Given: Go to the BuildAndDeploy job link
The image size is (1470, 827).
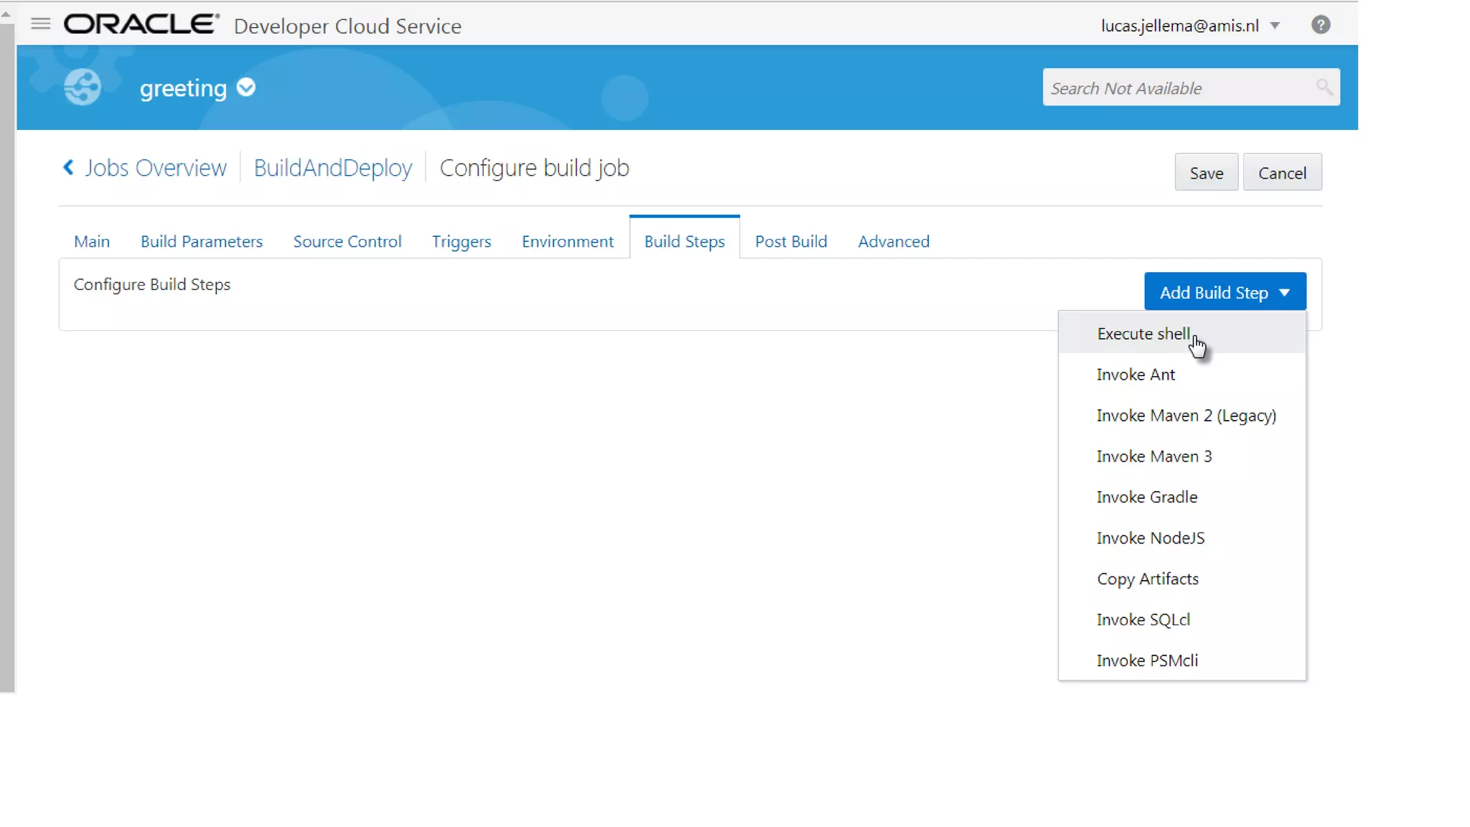Looking at the screenshot, I should pyautogui.click(x=333, y=168).
